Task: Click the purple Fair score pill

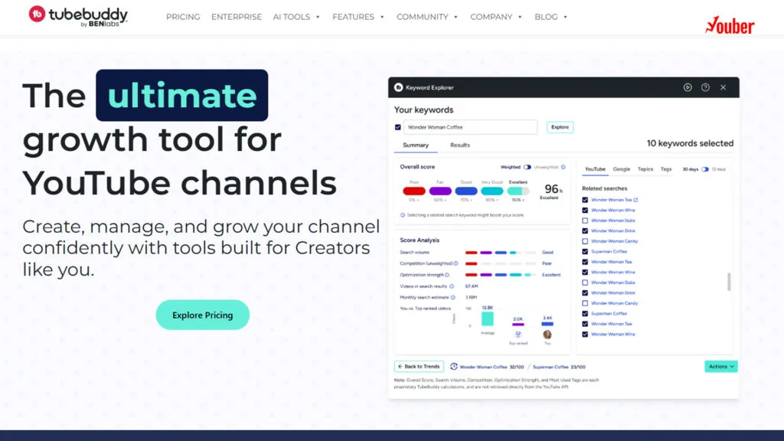Action: click(440, 191)
